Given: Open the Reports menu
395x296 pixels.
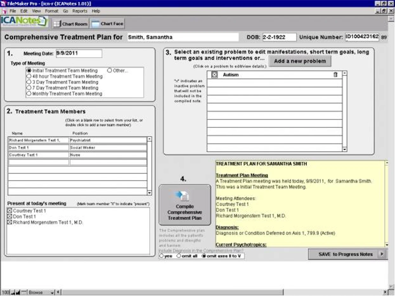Looking at the screenshot, I should click(80, 11).
